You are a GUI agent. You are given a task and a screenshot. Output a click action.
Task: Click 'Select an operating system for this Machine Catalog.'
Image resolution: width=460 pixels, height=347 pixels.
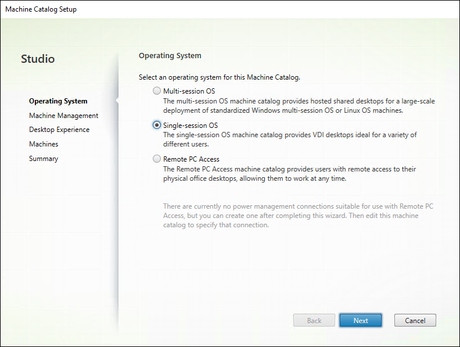click(x=220, y=77)
